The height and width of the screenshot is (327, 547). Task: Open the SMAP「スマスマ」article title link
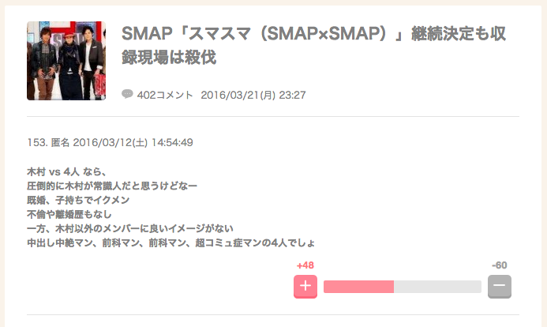pos(313,45)
